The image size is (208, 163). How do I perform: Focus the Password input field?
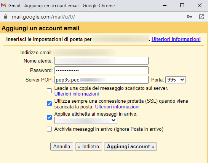point(101,71)
